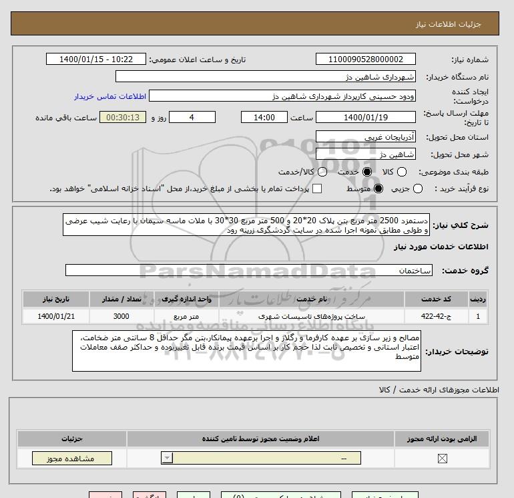This screenshot has width=514, height=498.
Task: Click the شماره نیاز label
Action: 470,59
